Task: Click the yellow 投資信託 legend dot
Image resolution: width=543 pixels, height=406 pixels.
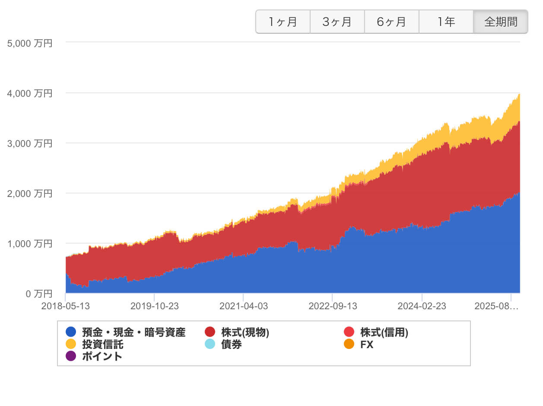Action: [x=71, y=344]
